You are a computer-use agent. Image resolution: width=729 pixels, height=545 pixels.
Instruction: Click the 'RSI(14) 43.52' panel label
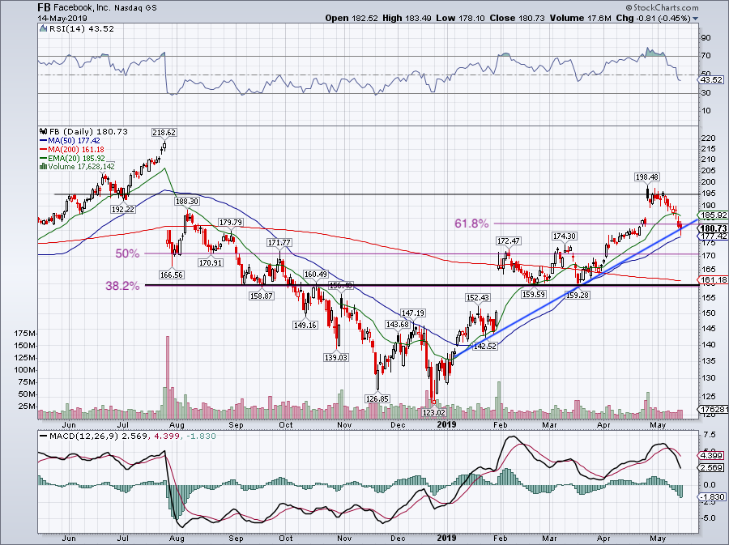[x=81, y=28]
